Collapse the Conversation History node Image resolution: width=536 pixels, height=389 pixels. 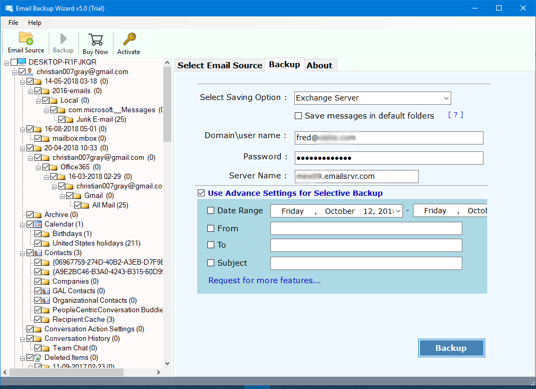pyautogui.click(x=23, y=339)
